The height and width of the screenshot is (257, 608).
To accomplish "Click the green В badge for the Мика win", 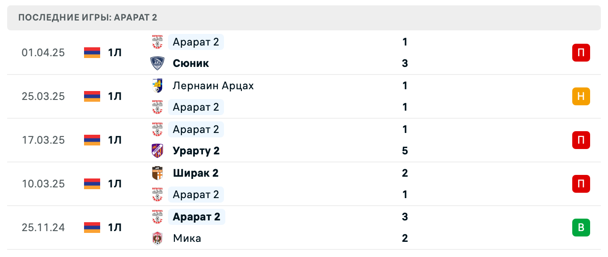I will pyautogui.click(x=581, y=227).
